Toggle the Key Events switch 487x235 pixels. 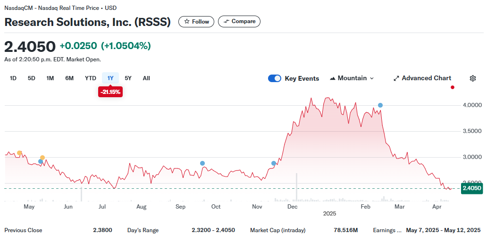click(275, 78)
